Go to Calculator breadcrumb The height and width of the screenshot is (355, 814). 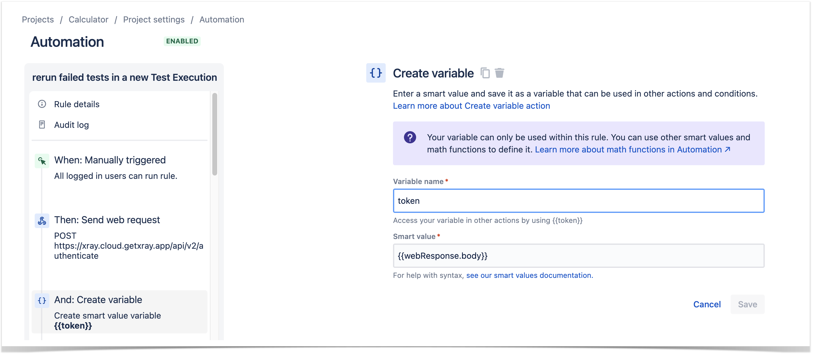(x=89, y=19)
